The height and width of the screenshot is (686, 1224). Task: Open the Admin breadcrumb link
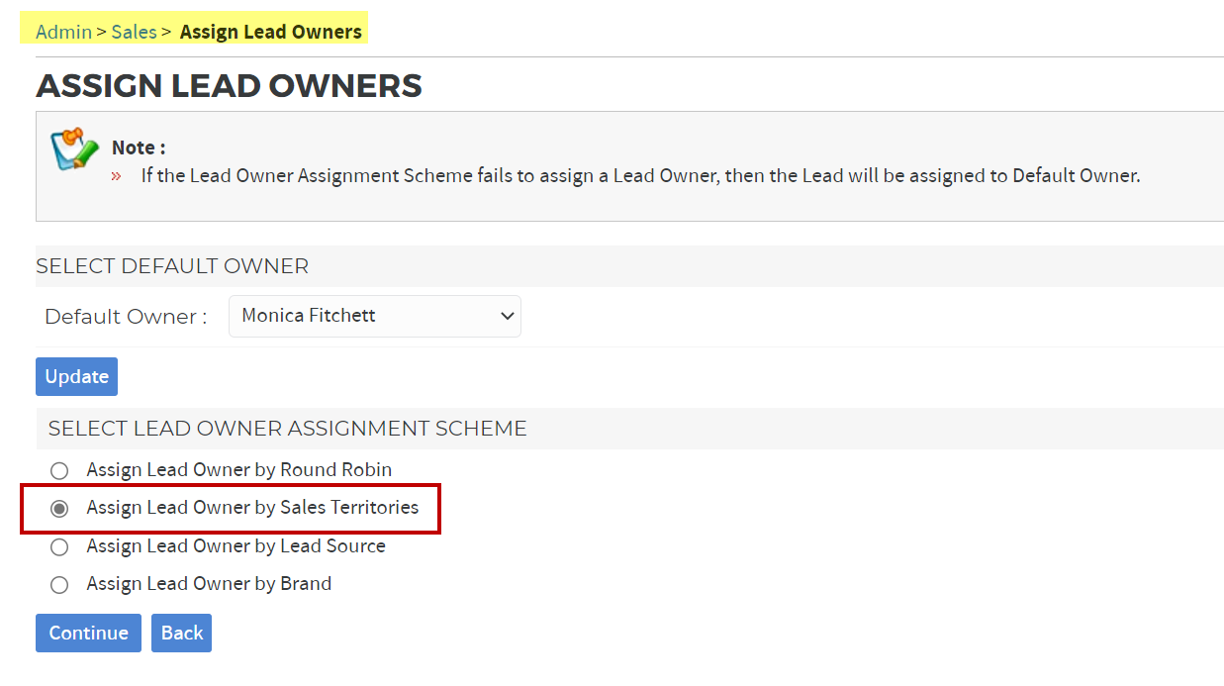(x=63, y=32)
